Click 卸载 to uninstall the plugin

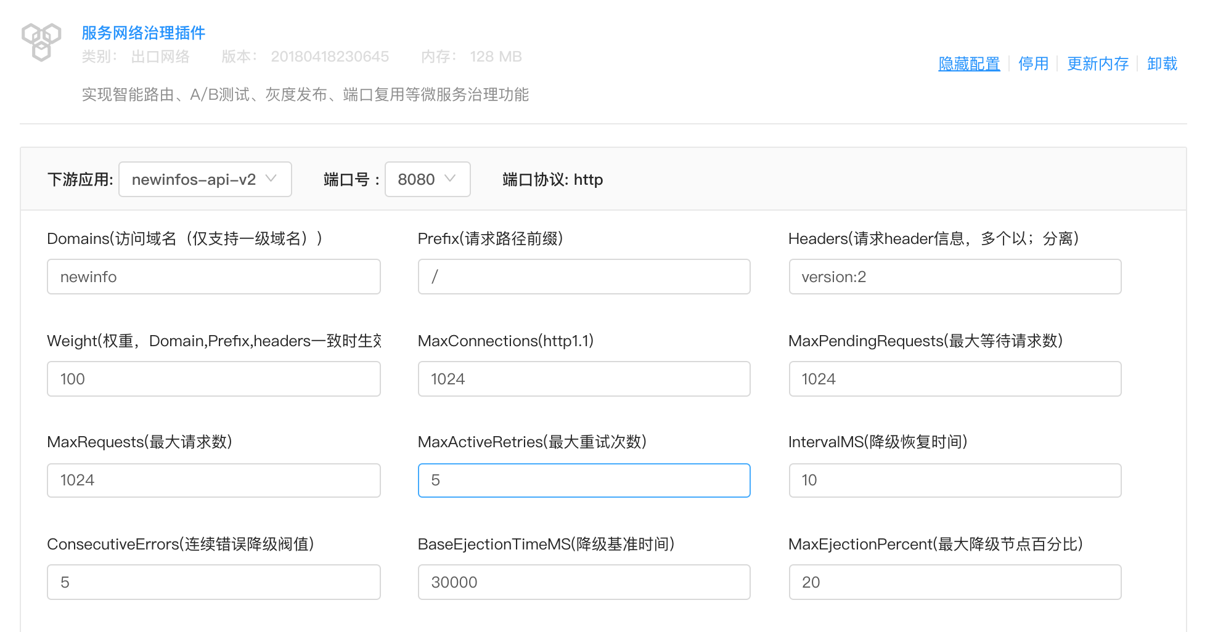click(x=1162, y=63)
